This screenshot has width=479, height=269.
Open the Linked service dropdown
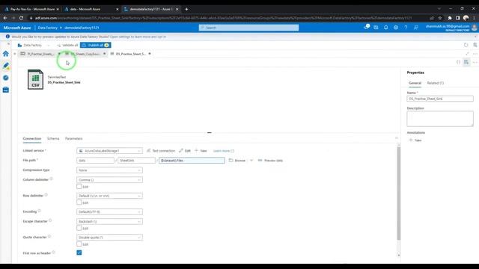point(109,151)
